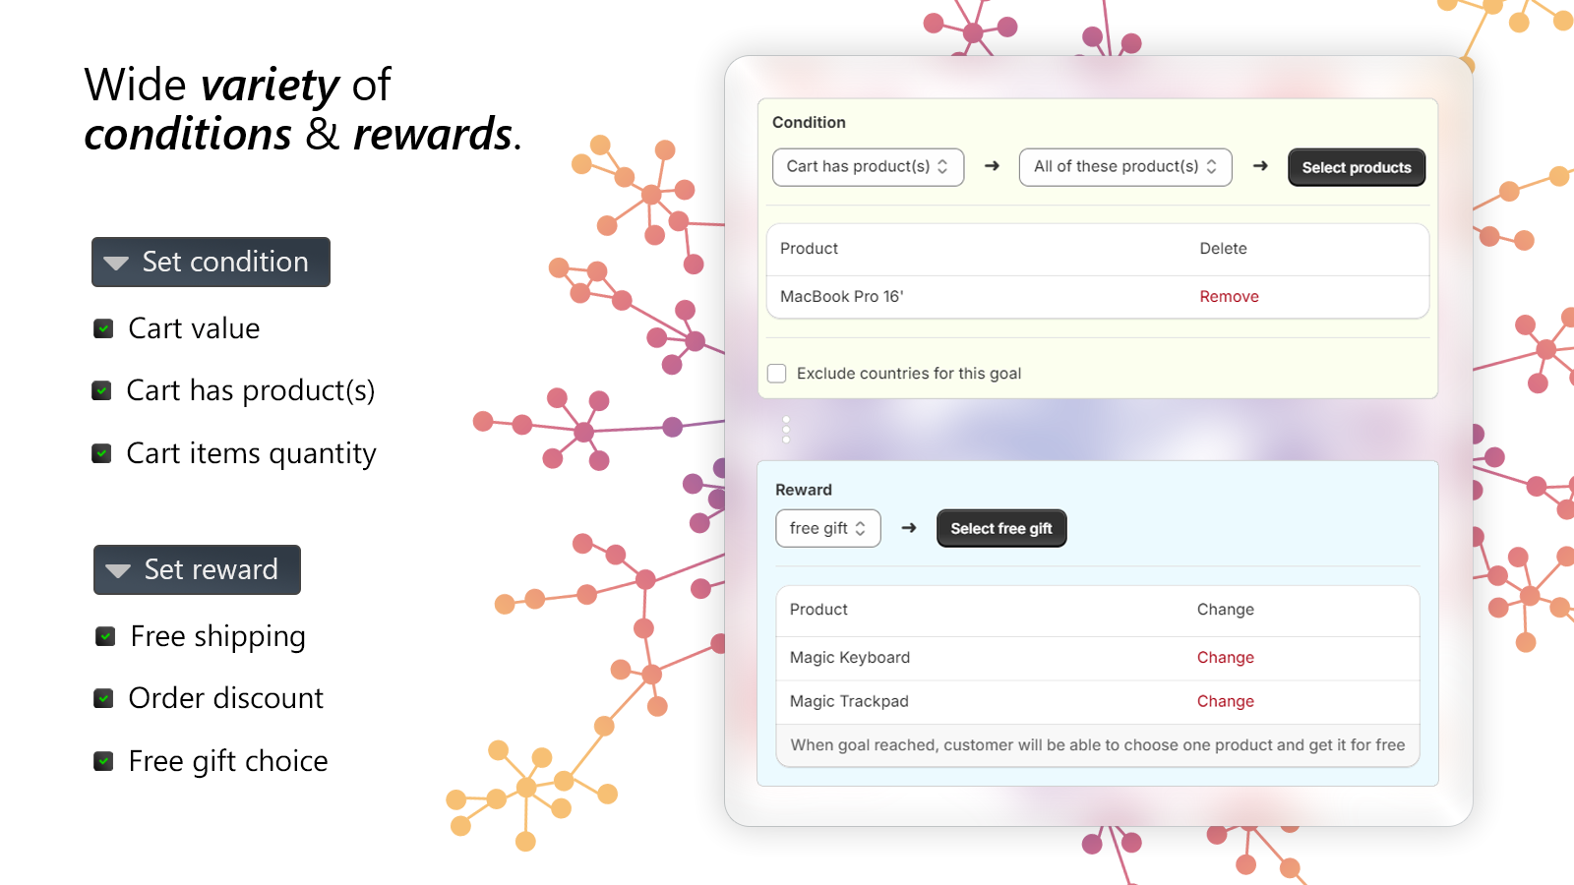The image size is (1574, 885).
Task: Click the 'Select products' button
Action: [1356, 167]
